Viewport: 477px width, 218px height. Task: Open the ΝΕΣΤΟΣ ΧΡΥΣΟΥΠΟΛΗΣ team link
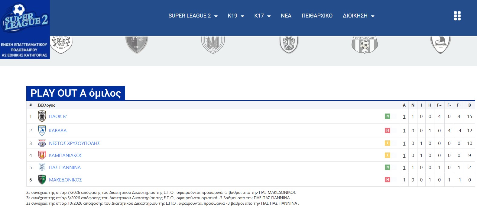click(74, 143)
